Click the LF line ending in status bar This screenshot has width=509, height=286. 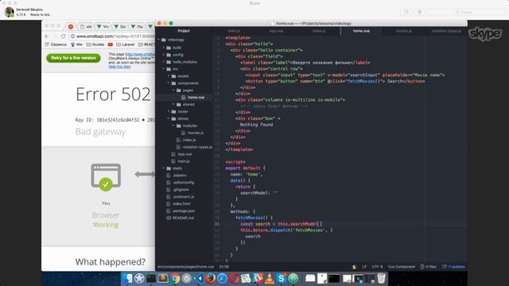pos(364,267)
